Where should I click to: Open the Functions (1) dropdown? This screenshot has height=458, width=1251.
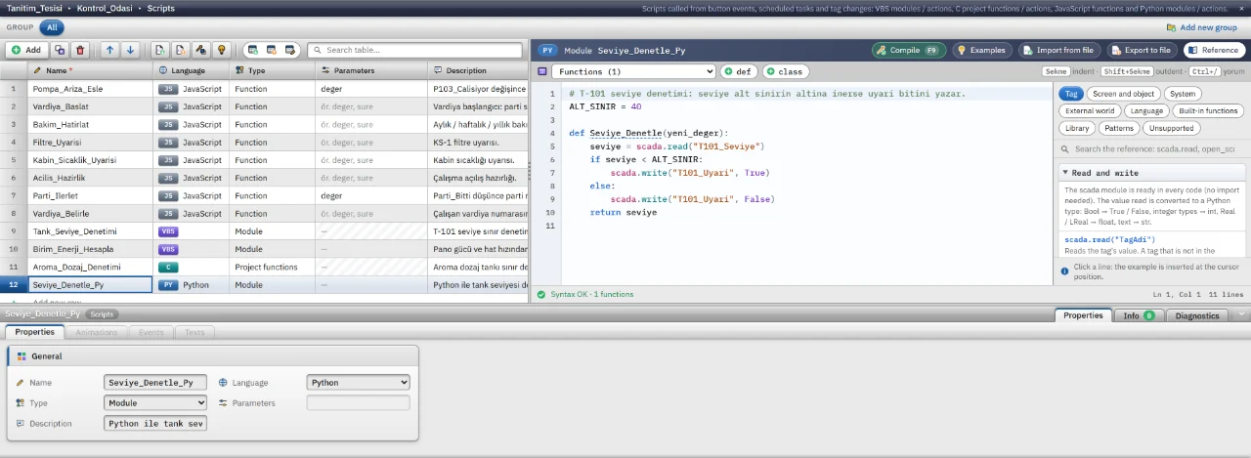(633, 71)
